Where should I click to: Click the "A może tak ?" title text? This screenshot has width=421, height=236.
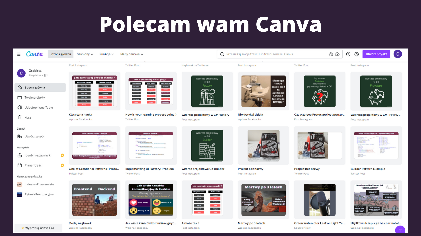(191, 223)
